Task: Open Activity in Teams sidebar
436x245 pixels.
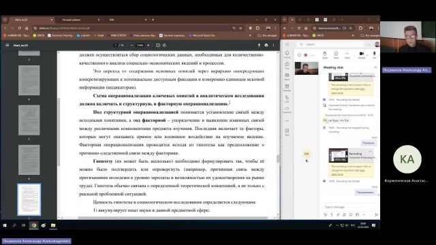Action: point(287,54)
